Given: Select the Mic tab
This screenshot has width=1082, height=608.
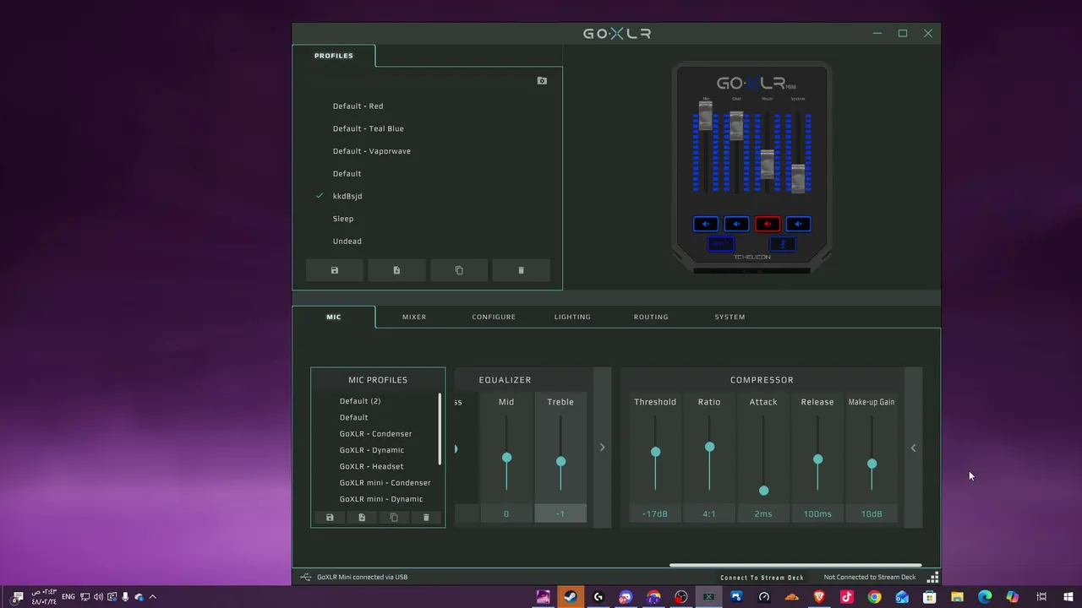Looking at the screenshot, I should (x=334, y=317).
